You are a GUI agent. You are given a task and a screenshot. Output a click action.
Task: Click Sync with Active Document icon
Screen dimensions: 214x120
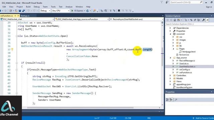pyautogui.click(x=191, y=20)
